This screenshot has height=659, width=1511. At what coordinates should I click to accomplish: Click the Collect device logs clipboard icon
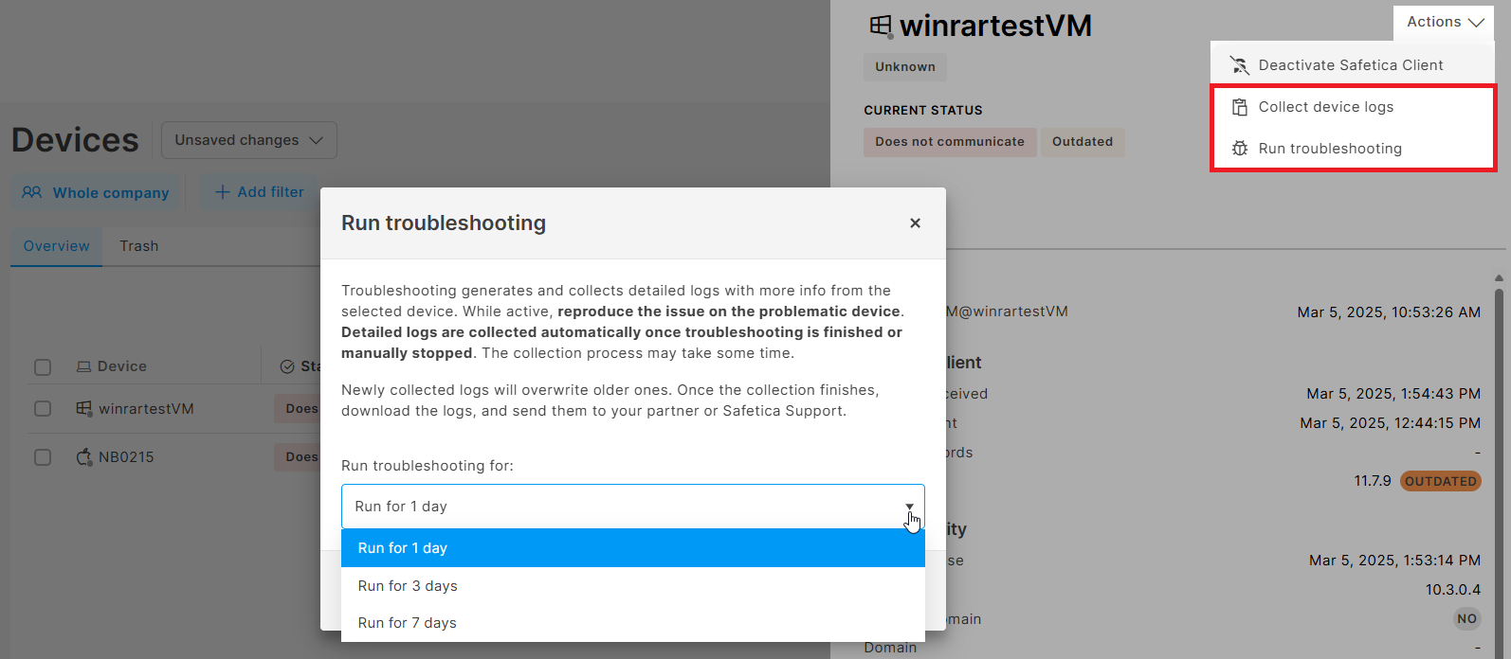pyautogui.click(x=1239, y=107)
